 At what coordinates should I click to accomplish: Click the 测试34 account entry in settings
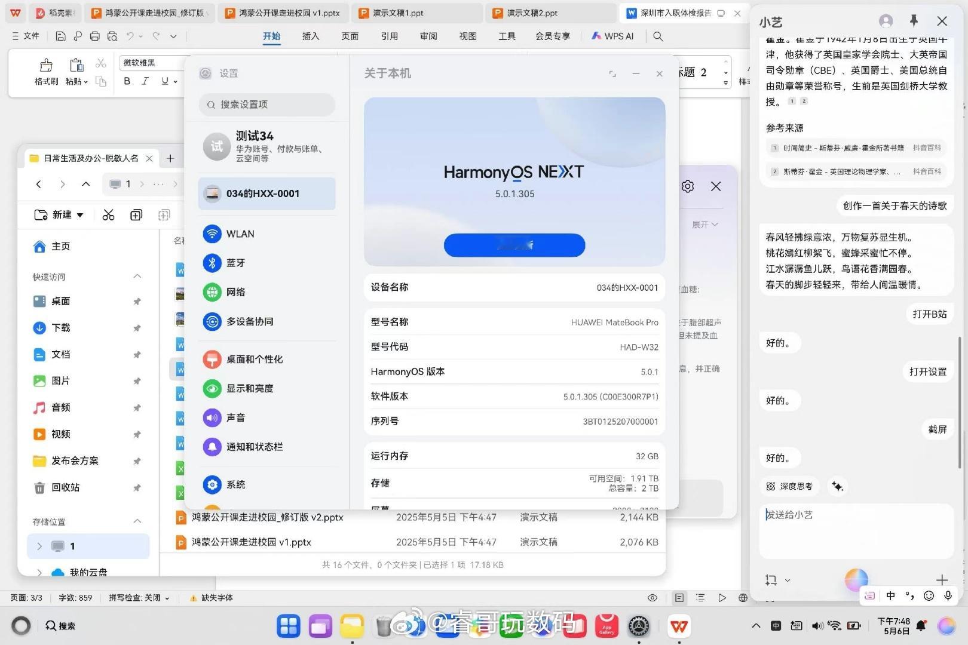[x=266, y=146]
